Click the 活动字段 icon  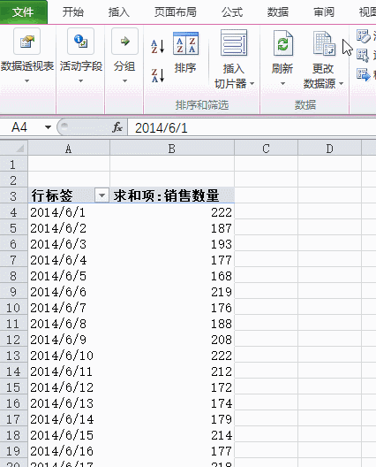coord(80,41)
